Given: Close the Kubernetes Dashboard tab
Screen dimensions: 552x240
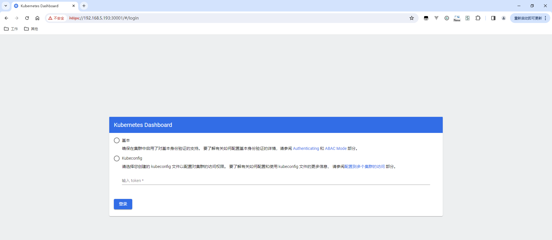Looking at the screenshot, I should click(74, 6).
